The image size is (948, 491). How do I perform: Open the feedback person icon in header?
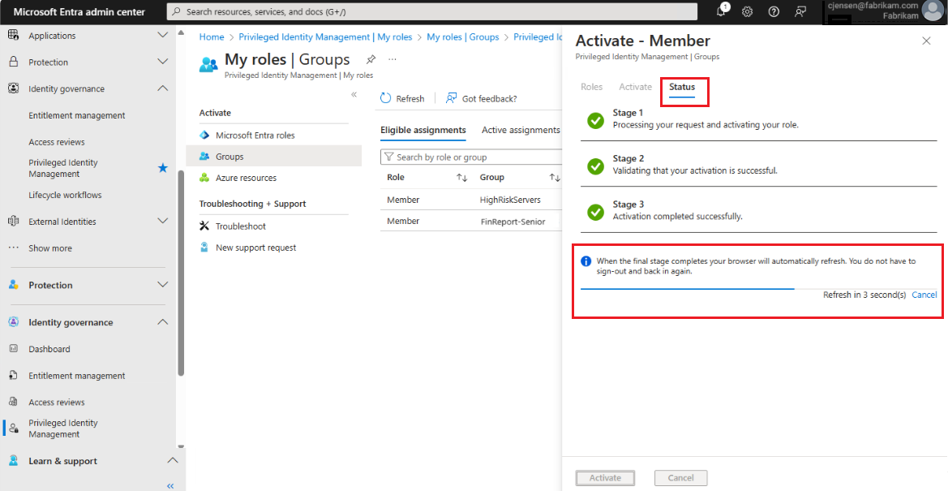(801, 11)
